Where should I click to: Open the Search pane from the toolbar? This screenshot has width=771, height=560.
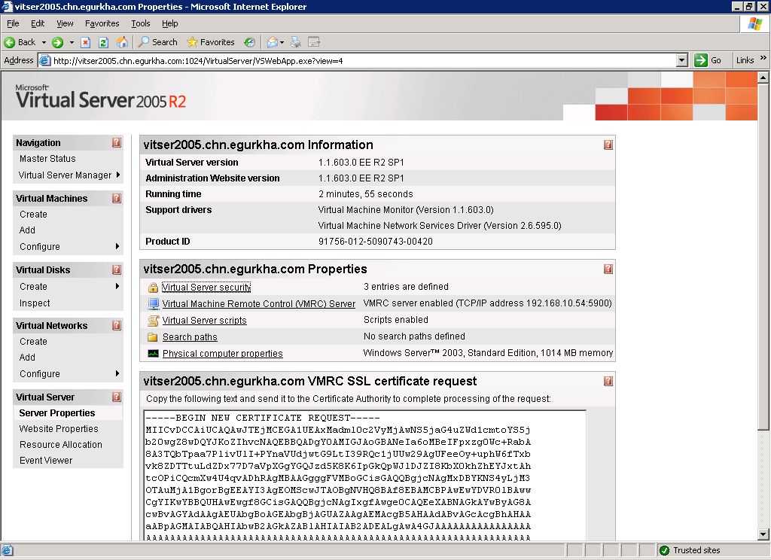pos(158,42)
